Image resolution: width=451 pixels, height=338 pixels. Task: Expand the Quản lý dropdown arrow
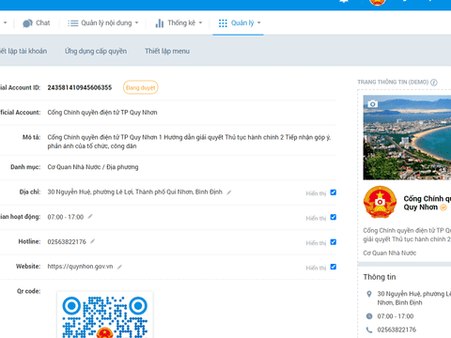tap(258, 23)
